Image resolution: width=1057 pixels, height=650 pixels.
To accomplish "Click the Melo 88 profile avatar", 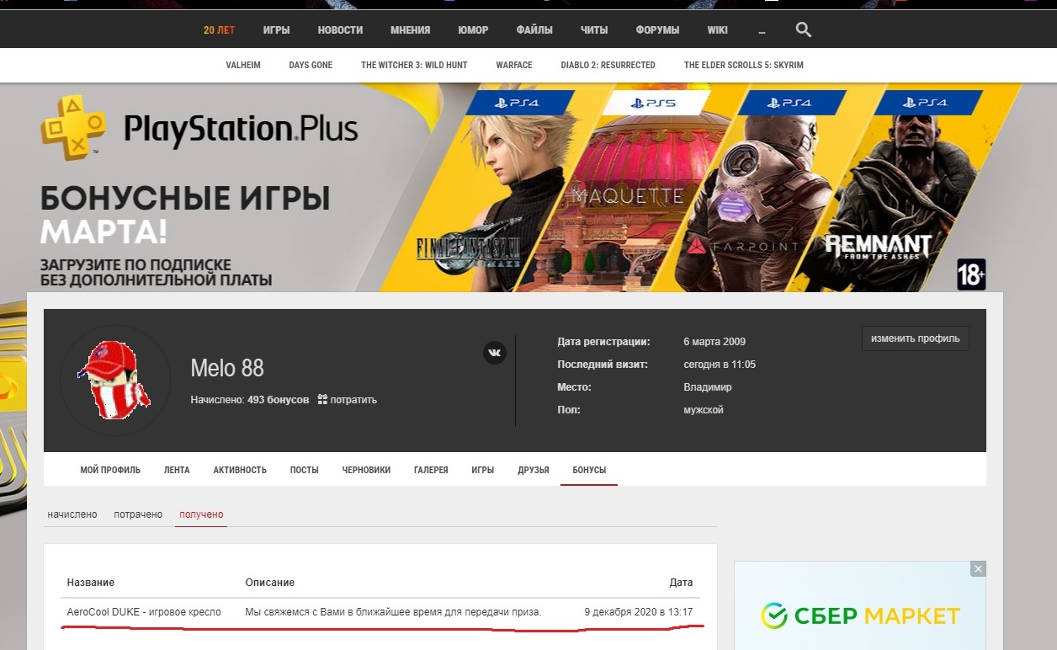I will (x=115, y=380).
